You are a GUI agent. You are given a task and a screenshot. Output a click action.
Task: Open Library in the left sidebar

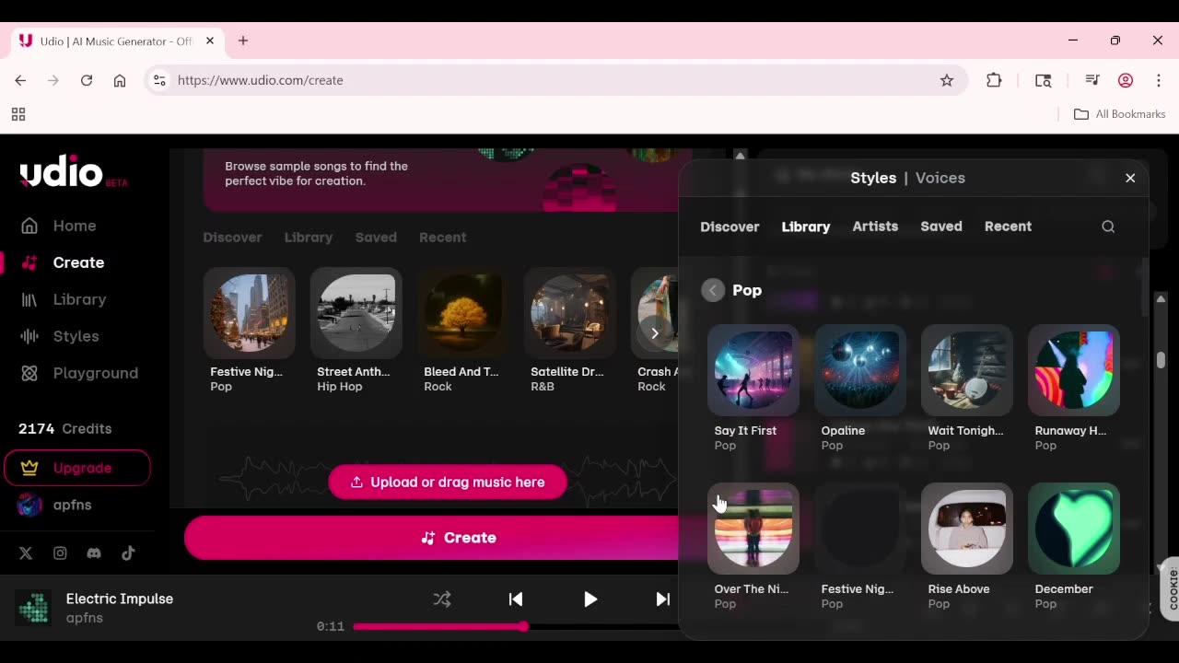coord(64,299)
